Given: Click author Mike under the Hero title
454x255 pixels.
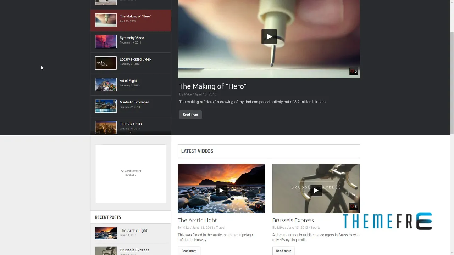Looking at the screenshot, I should click(188, 94).
